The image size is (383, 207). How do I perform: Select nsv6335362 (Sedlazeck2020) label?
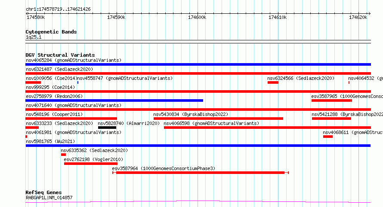click(94, 150)
